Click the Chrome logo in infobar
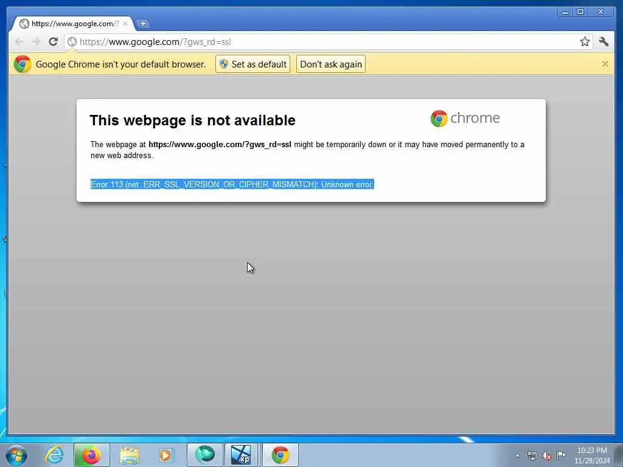 click(23, 64)
